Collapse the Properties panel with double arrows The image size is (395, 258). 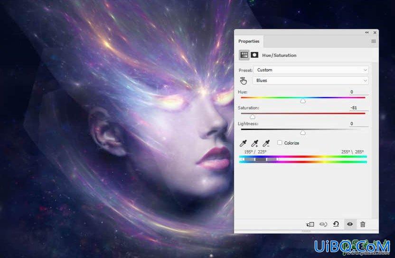pyautogui.click(x=367, y=33)
